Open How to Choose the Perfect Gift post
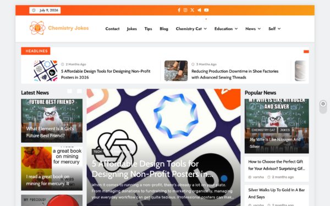Viewport: 330px width, 206px height. tap(277, 165)
